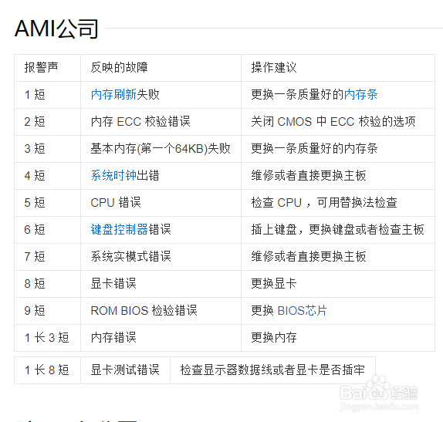This screenshot has height=422, width=443.
Task: Click the 3 短 cell
Action: [x=48, y=149]
